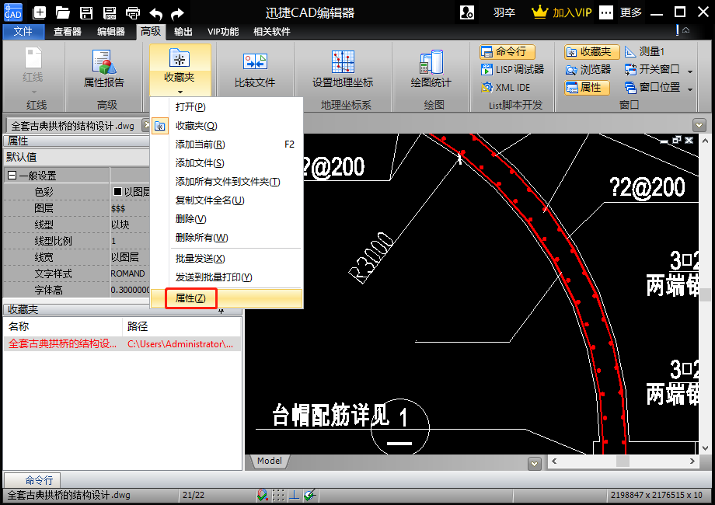
Task: Click the 测量1 ribbon item
Action: click(644, 51)
